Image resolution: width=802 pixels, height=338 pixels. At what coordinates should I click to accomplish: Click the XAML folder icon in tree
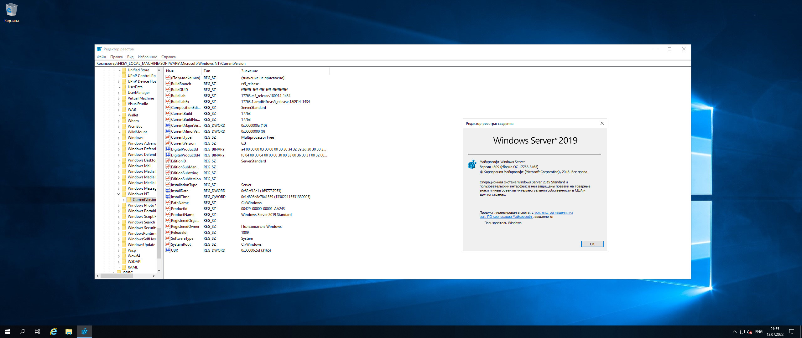tap(124, 267)
